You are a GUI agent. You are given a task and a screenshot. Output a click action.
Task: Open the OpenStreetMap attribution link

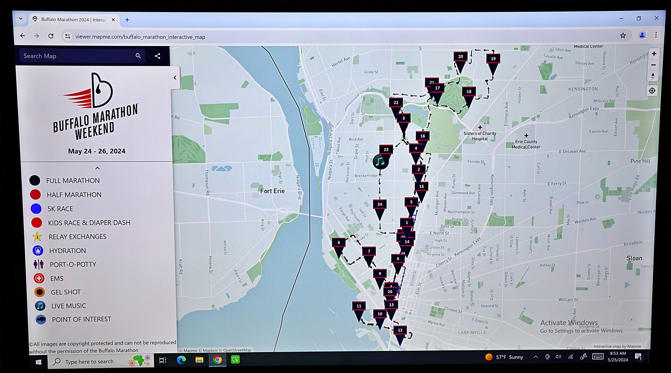click(235, 350)
